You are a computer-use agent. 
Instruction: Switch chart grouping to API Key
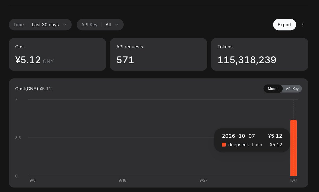pyautogui.click(x=292, y=89)
